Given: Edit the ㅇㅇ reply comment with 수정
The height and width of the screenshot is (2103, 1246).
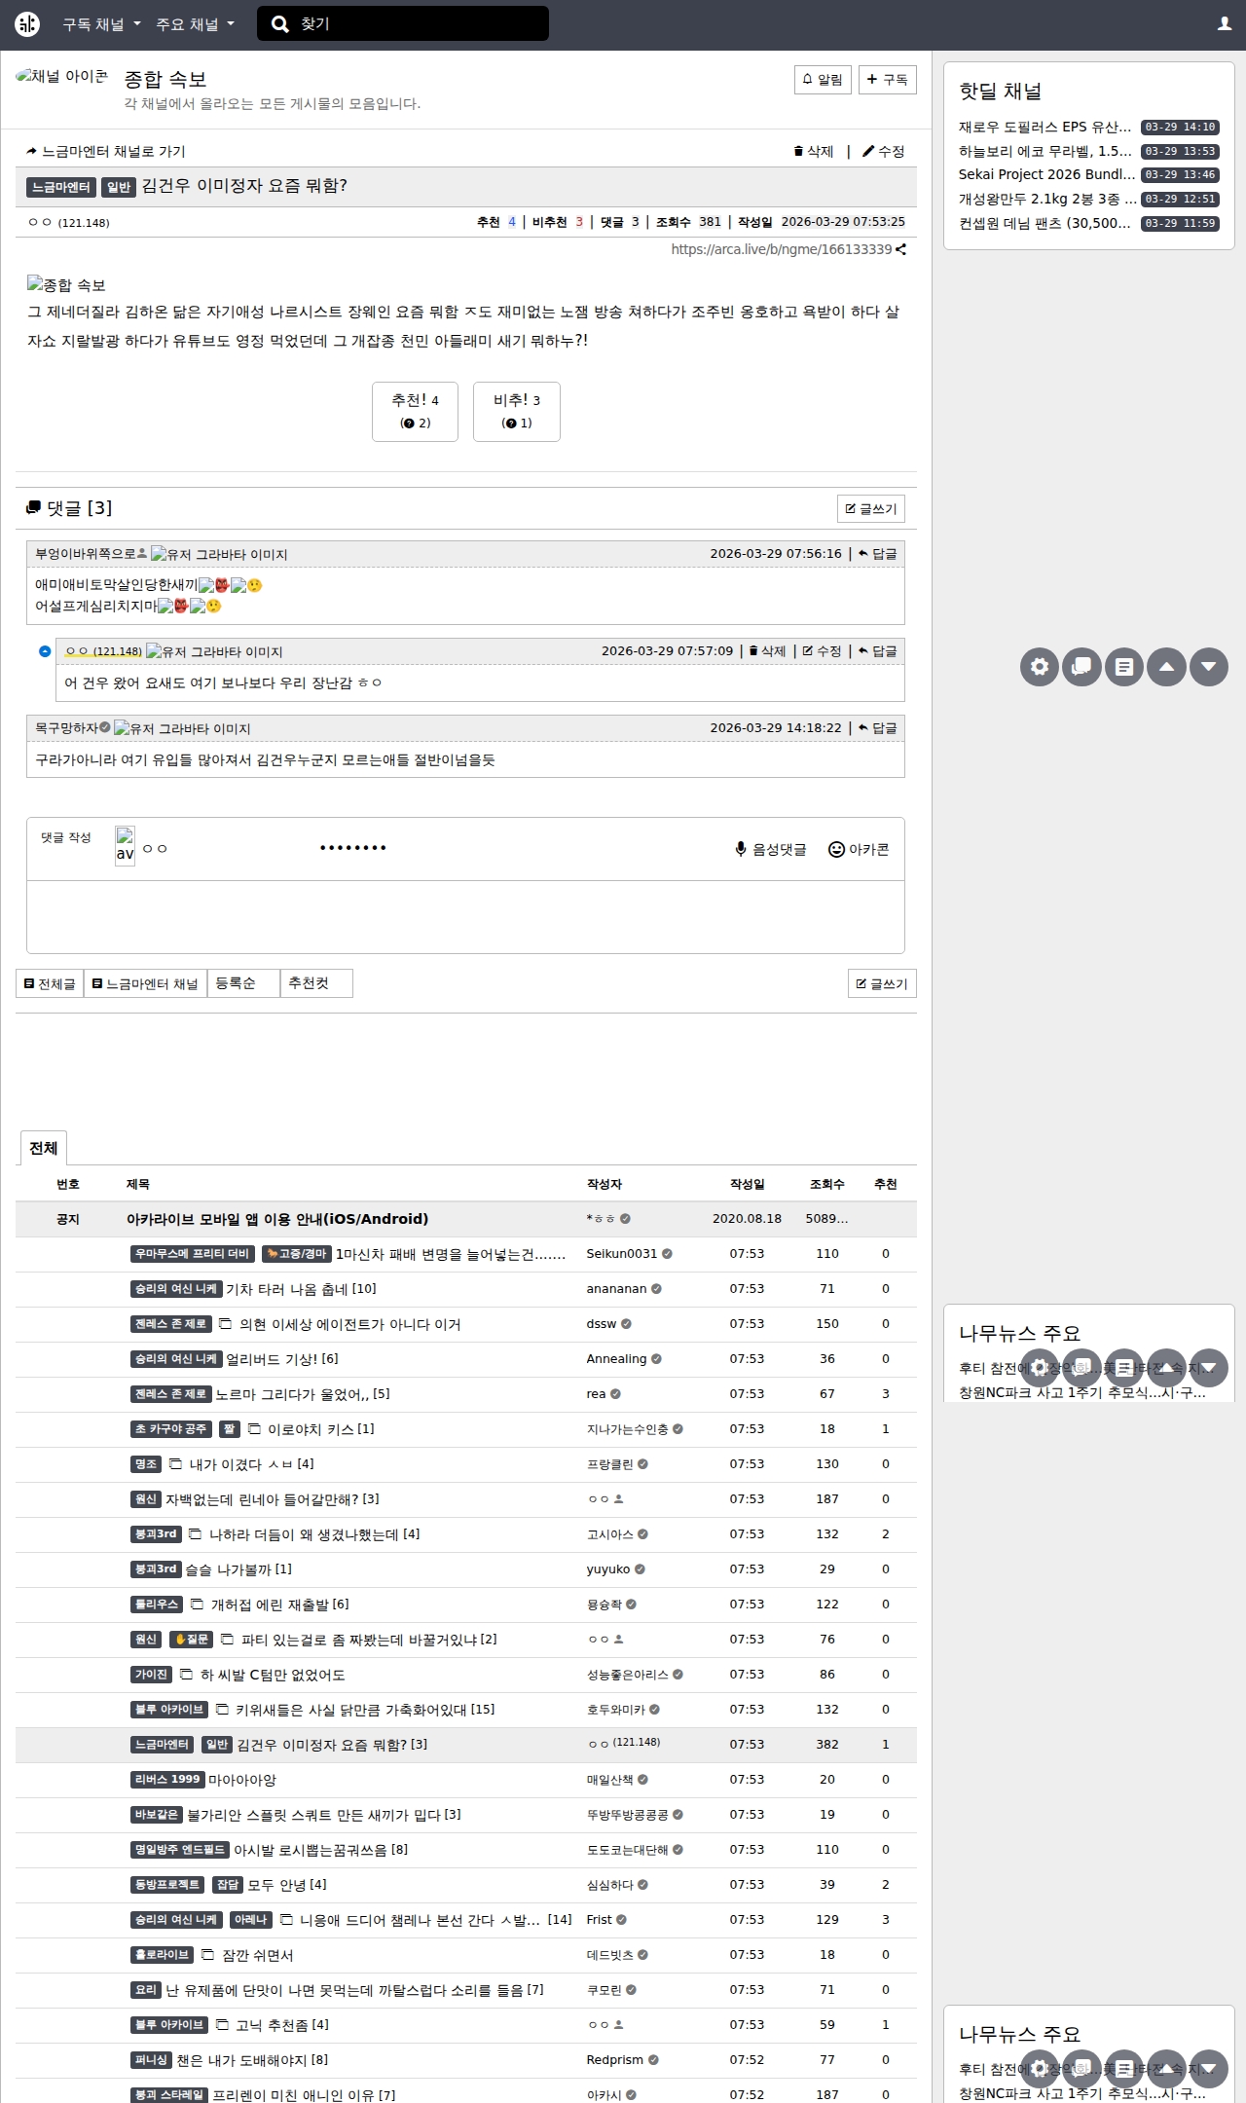Looking at the screenshot, I should point(823,651).
